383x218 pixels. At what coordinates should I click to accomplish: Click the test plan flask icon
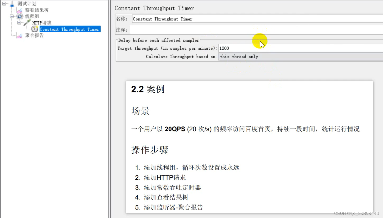point(12,4)
